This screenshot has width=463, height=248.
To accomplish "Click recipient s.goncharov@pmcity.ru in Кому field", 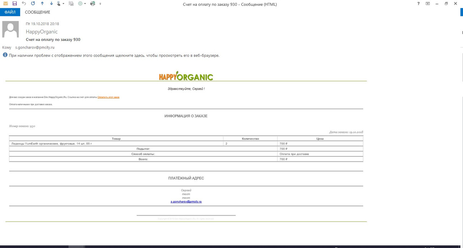I will point(35,47).
